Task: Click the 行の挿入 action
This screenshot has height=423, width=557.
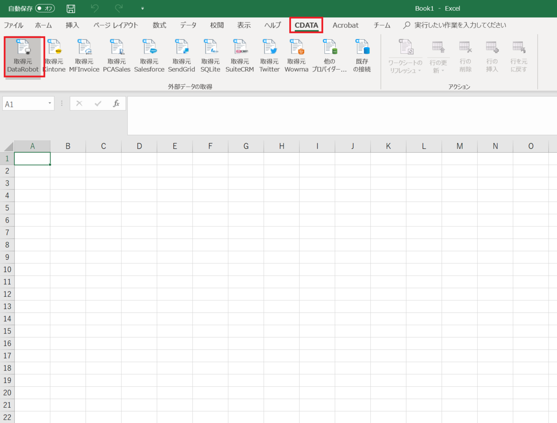Action: click(x=492, y=56)
